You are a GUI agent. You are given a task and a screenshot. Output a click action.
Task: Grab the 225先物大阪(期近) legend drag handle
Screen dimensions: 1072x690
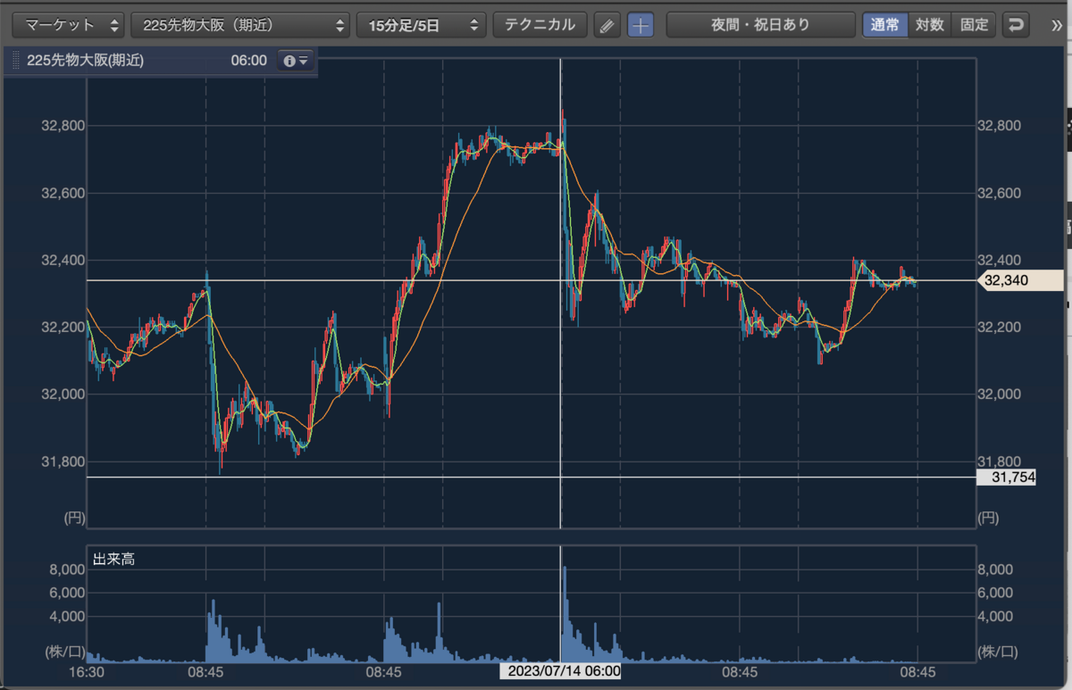coord(15,61)
